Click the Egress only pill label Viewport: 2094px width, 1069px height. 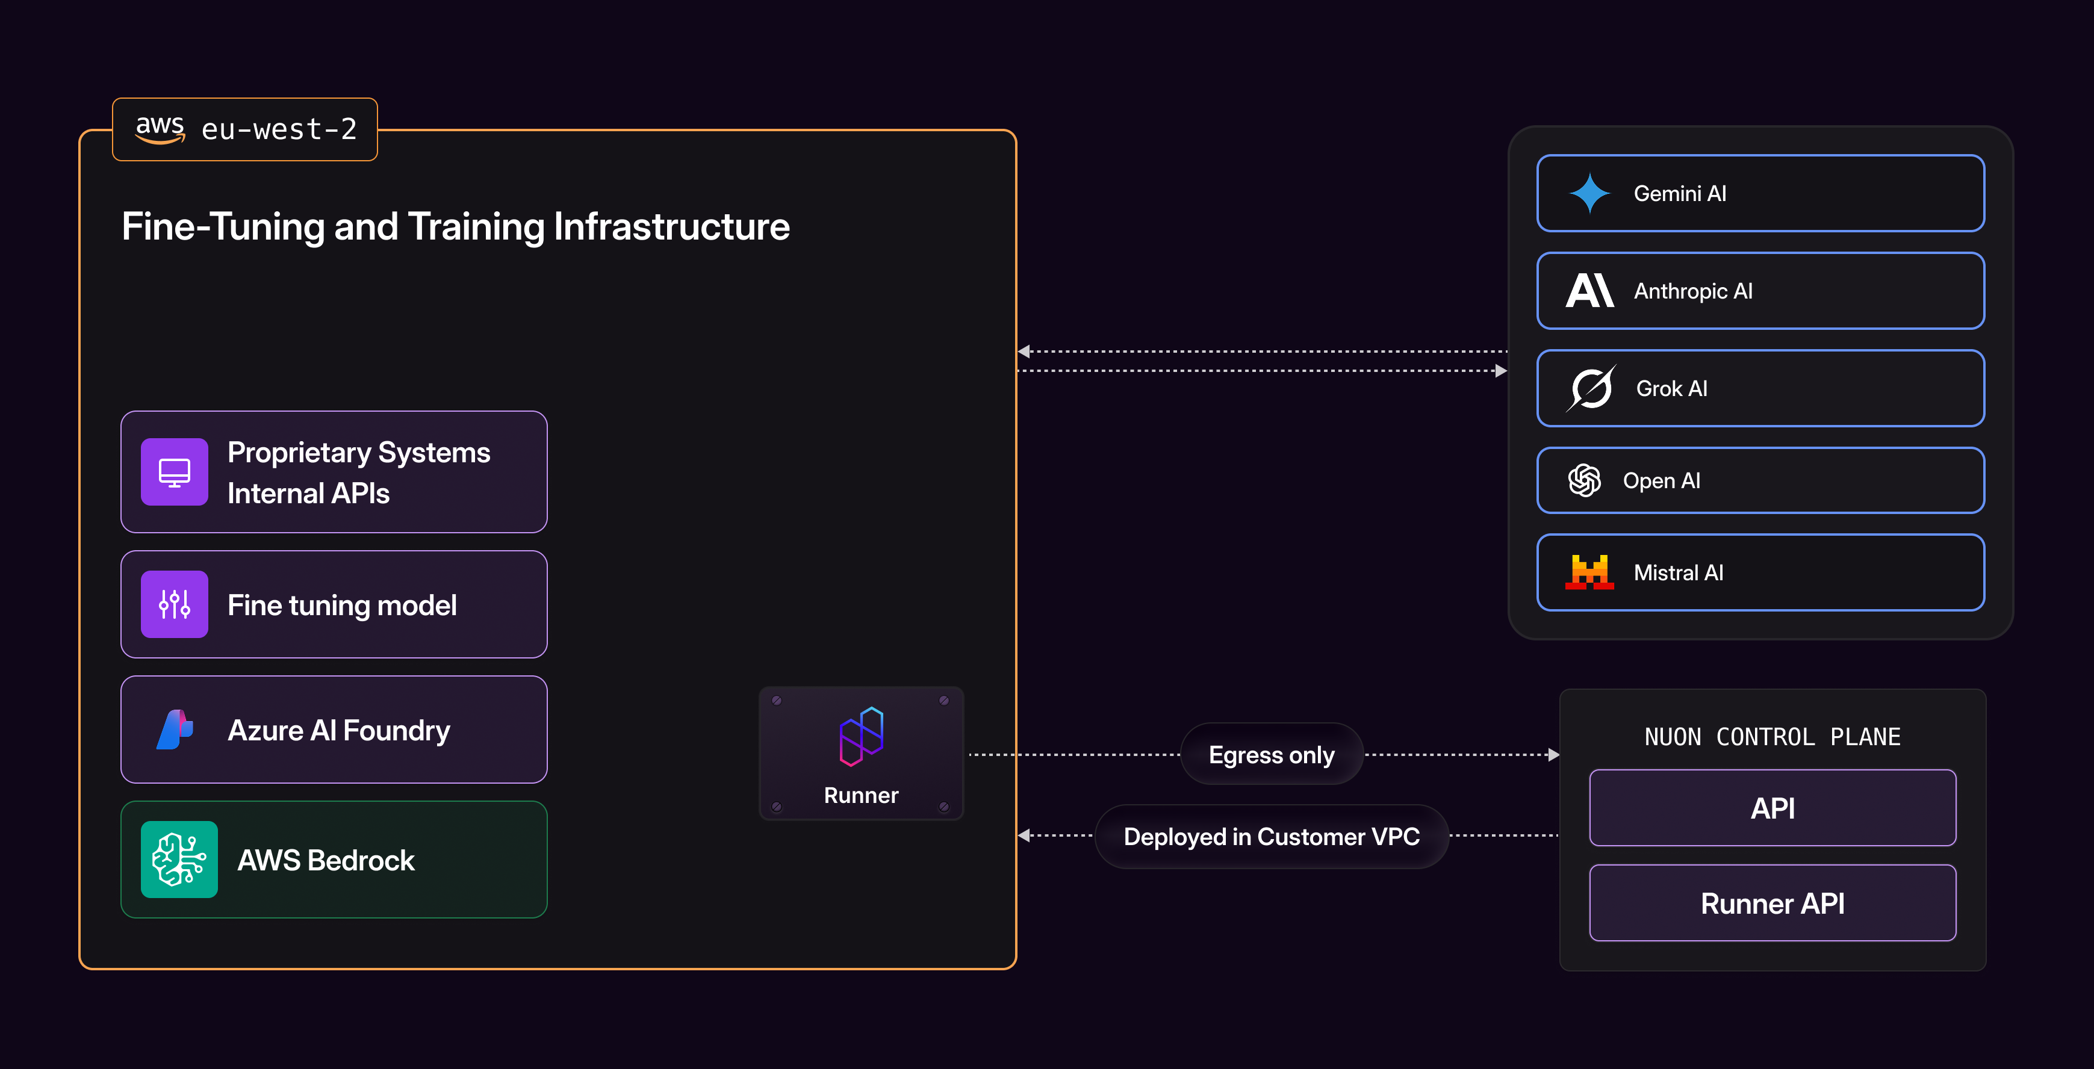(1272, 754)
